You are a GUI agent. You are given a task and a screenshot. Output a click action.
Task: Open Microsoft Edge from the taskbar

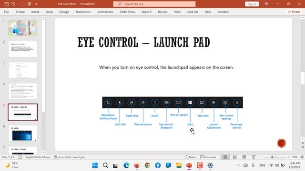pyautogui.click(x=126, y=165)
